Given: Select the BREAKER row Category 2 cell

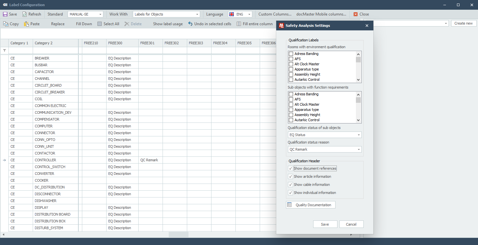Looking at the screenshot, I should [56, 58].
